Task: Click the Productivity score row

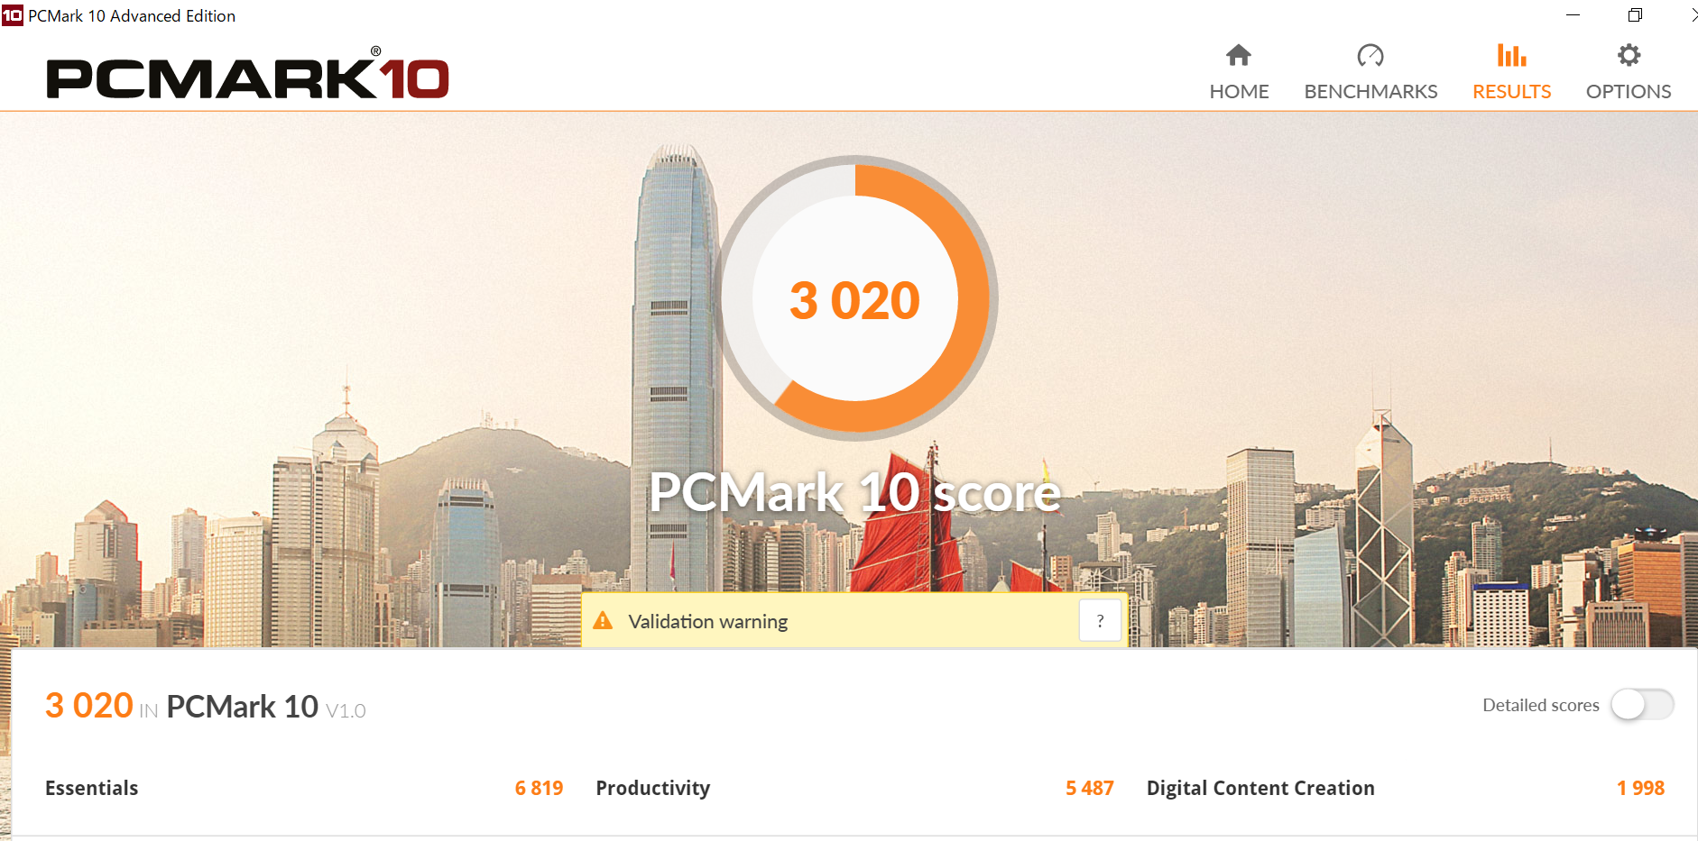Action: click(x=854, y=788)
